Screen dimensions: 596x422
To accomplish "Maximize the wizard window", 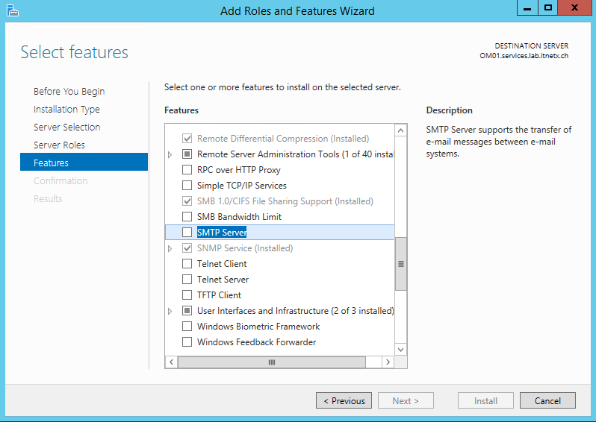I will 547,8.
